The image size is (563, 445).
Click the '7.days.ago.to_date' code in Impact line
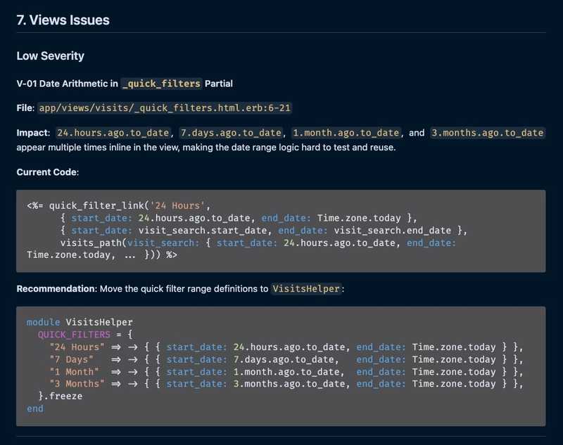[x=231, y=133]
